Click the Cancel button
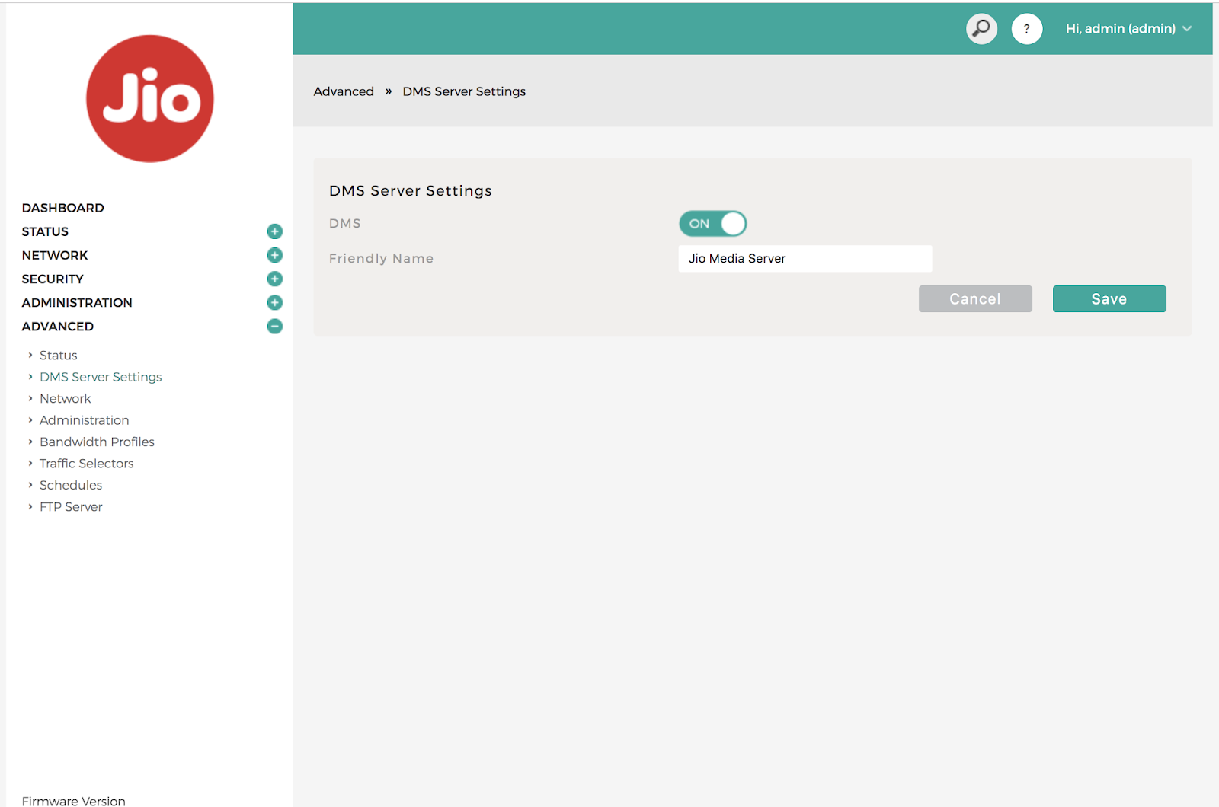The image size is (1219, 807). click(x=975, y=298)
